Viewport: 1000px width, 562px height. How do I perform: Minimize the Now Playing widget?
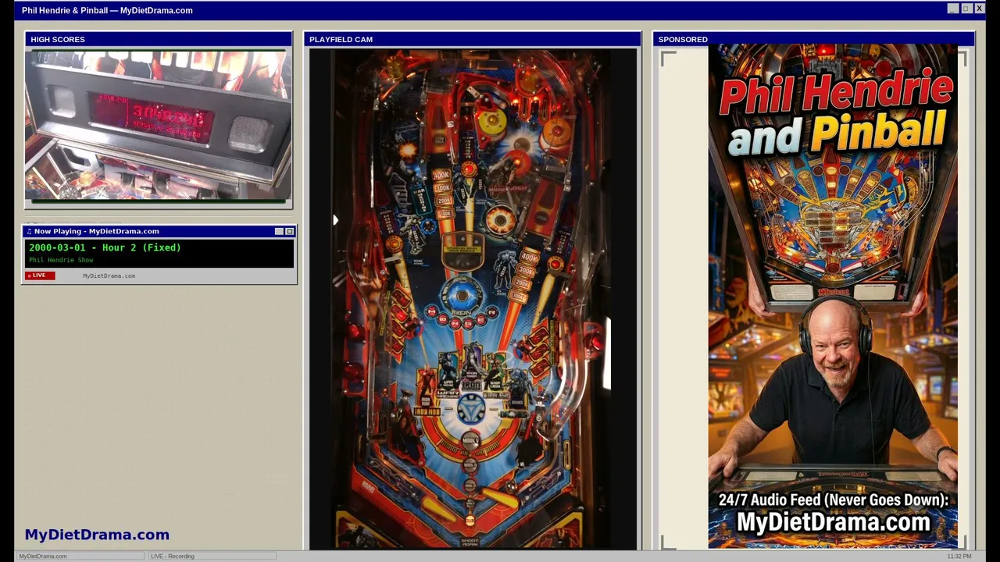click(x=279, y=232)
